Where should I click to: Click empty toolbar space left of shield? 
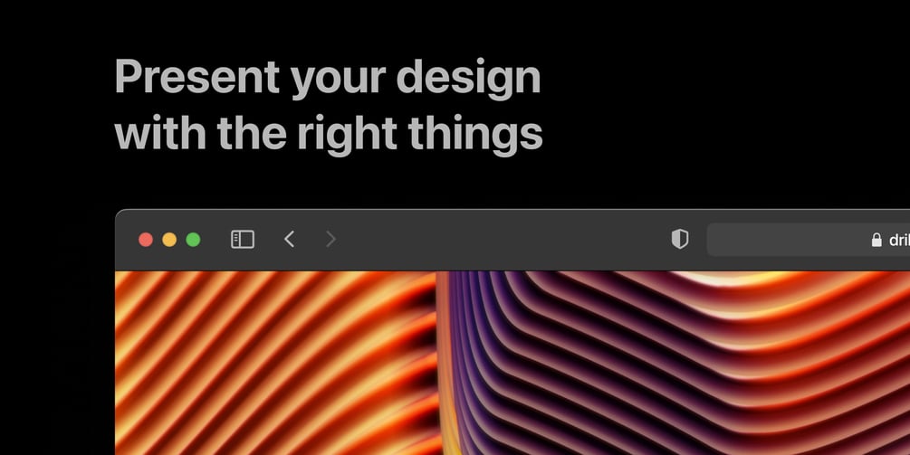(x=499, y=240)
